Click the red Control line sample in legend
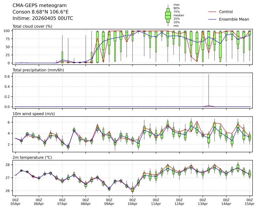258x209 pixels. click(x=213, y=12)
